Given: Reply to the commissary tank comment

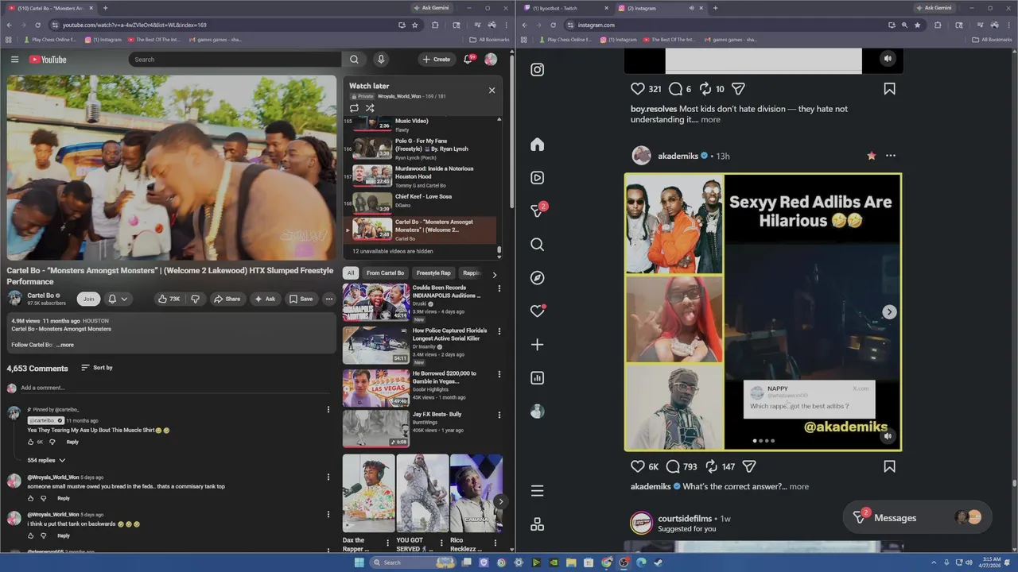Looking at the screenshot, I should coord(64,498).
